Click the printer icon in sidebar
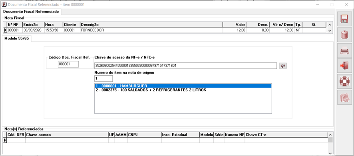This screenshot has height=156, width=354. 344,51
